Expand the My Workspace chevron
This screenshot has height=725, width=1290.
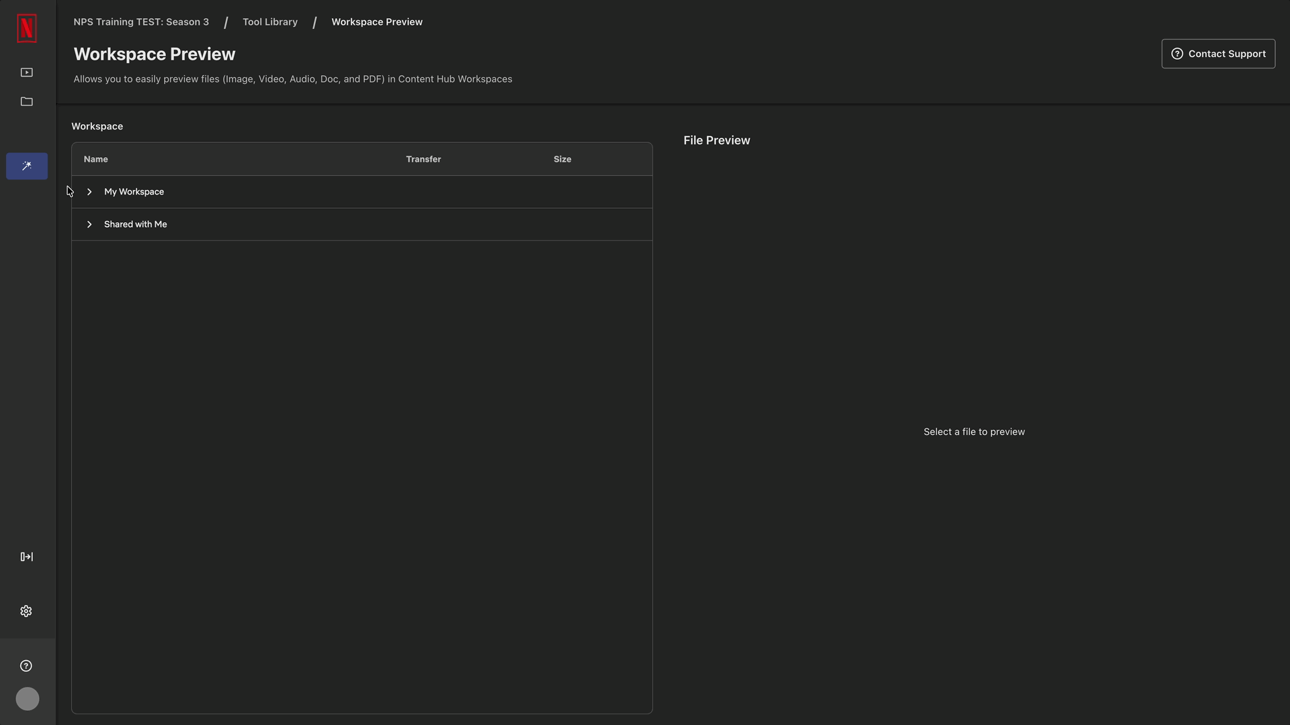(x=89, y=192)
